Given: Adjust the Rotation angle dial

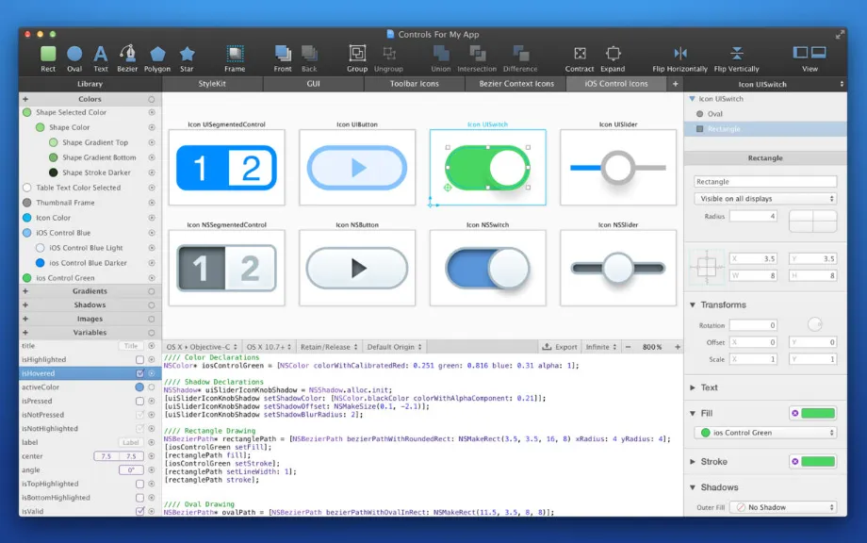Looking at the screenshot, I should click(x=814, y=324).
